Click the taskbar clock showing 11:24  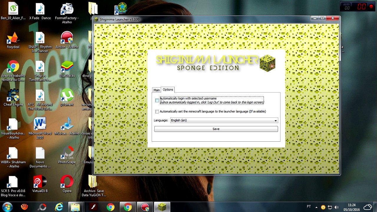pyautogui.click(x=352, y=207)
